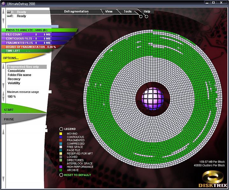Pick the FRAGMENTED red color swatch
The height and width of the screenshot is (190, 229).
point(61,140)
